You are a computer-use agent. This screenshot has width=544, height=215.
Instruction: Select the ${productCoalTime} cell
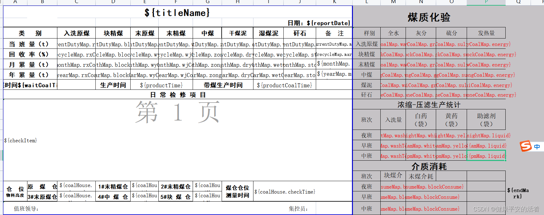284,85
